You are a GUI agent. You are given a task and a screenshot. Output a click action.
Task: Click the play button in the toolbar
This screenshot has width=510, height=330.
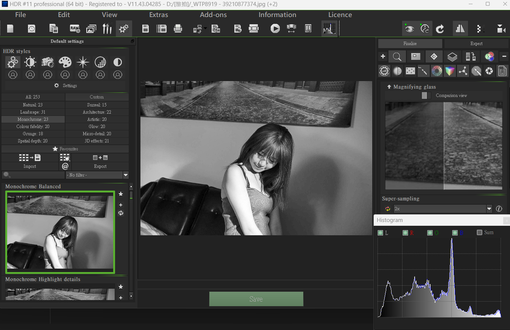275,28
